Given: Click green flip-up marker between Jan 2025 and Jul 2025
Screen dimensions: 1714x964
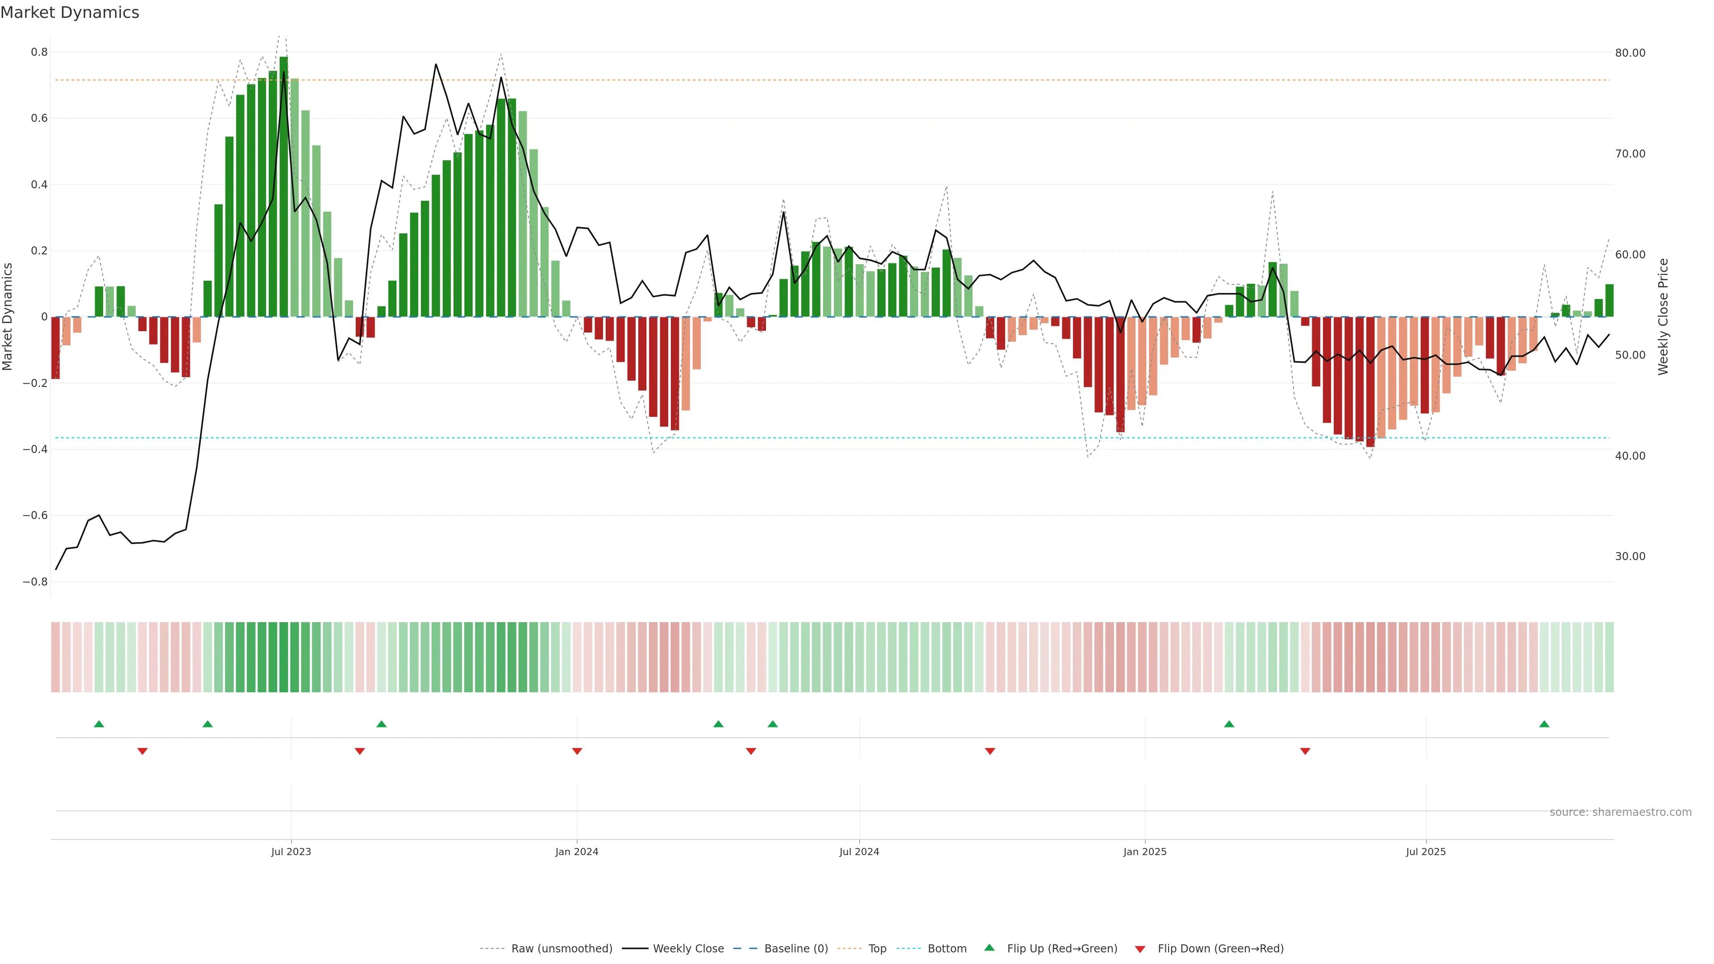Looking at the screenshot, I should 1229,724.
